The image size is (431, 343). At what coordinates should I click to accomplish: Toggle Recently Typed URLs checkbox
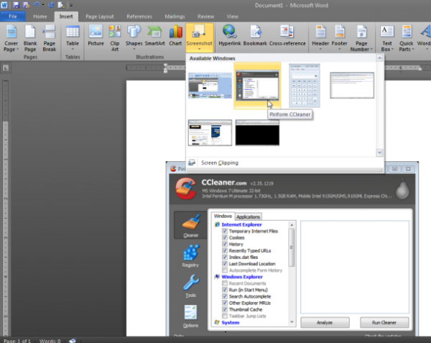point(225,250)
